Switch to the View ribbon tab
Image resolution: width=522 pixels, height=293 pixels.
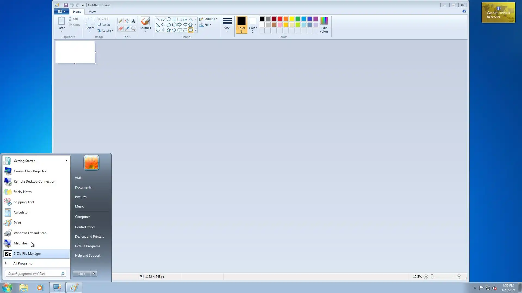click(92, 12)
